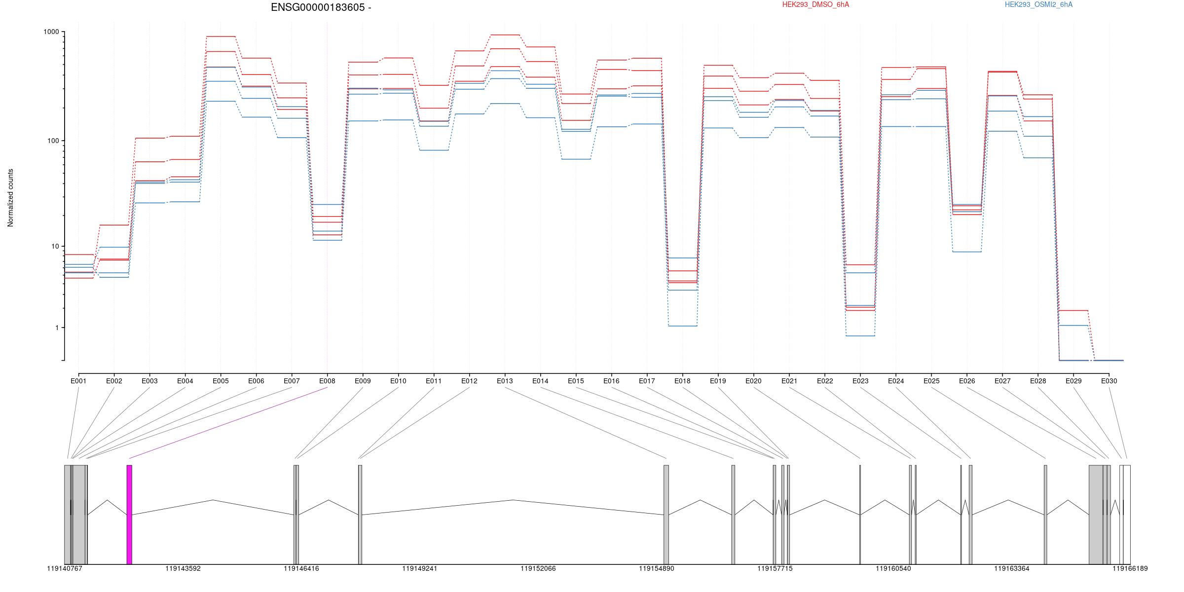Click the gray exon box above 119154890
Viewport: 1184px width, 592px height.
coord(666,515)
